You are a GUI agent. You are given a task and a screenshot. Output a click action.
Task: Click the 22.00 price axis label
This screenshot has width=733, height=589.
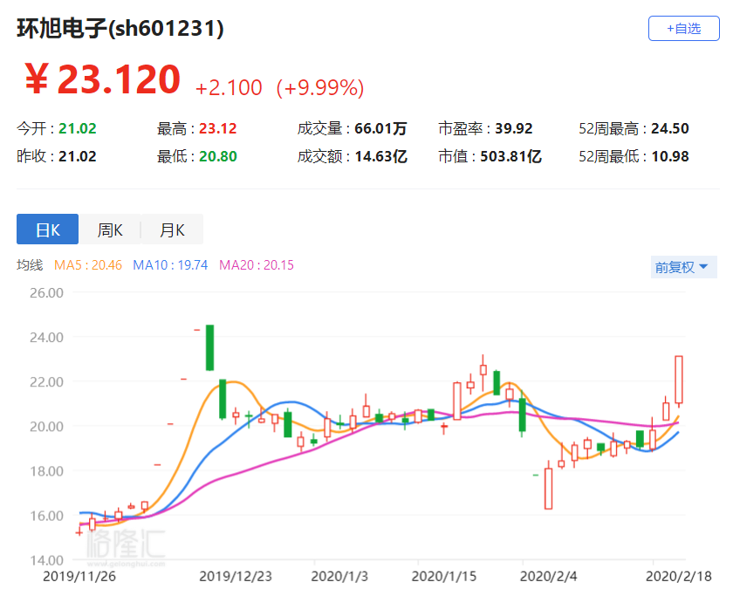(46, 382)
